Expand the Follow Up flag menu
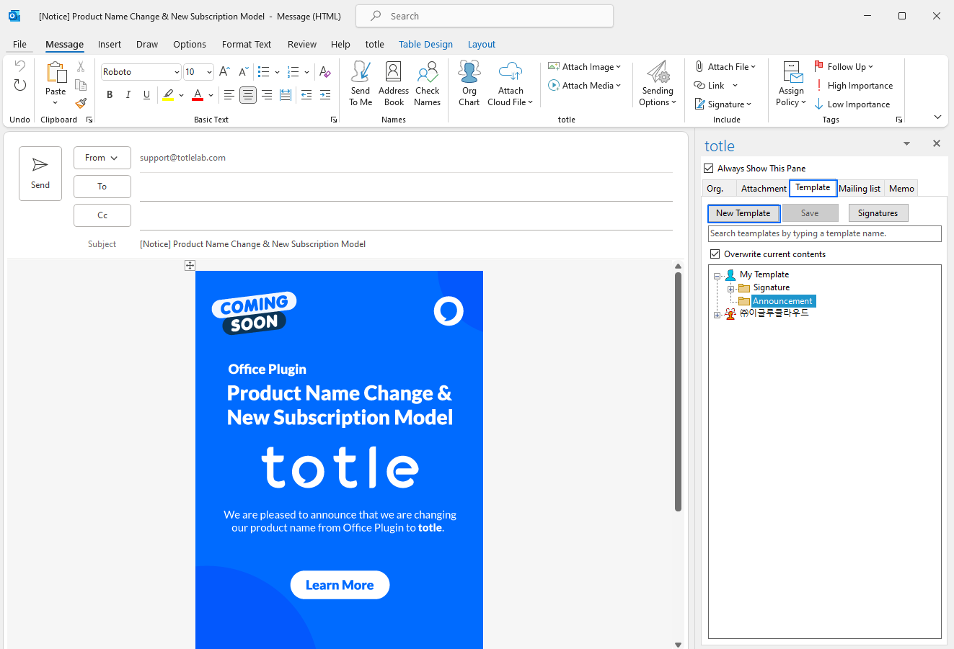Image resolution: width=954 pixels, height=649 pixels. (x=844, y=67)
